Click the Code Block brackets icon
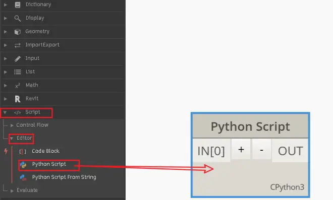This screenshot has width=333, height=200. click(x=23, y=151)
